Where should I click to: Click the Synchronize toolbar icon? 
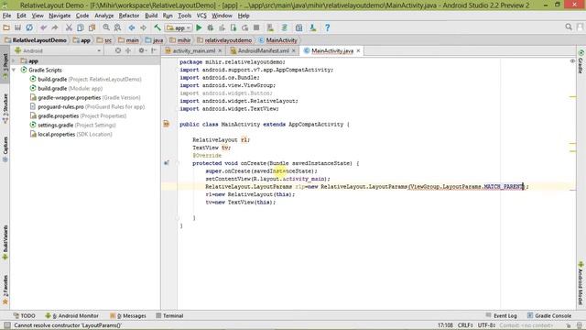click(x=29, y=27)
